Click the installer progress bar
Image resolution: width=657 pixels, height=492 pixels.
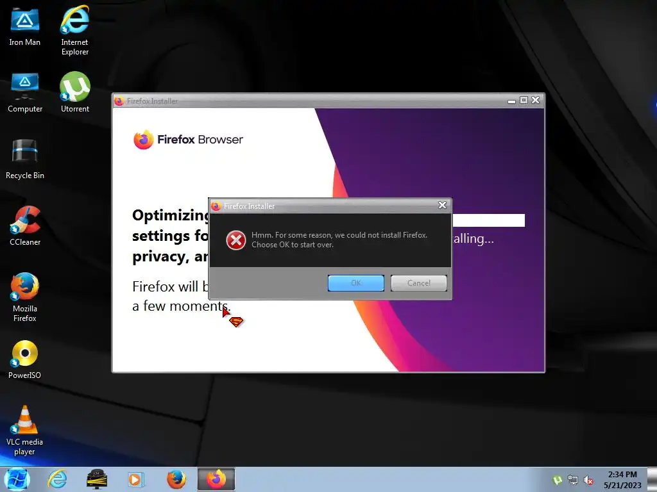point(488,220)
